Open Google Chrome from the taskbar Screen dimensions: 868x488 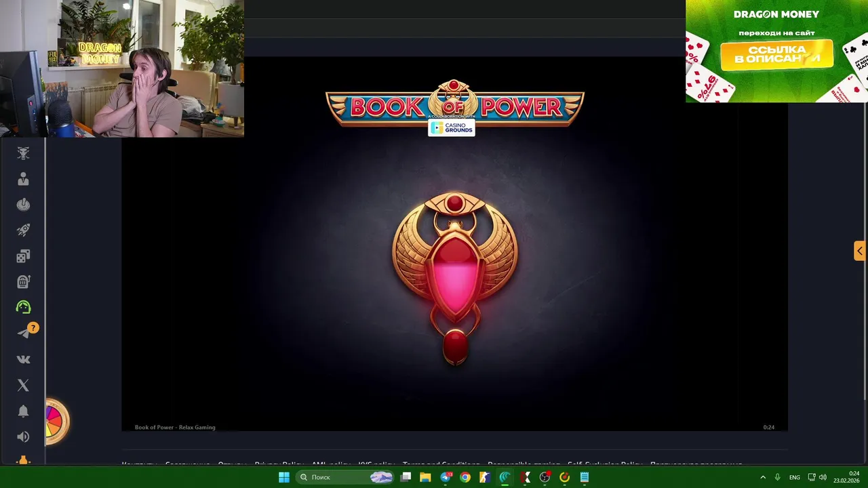pos(465,477)
